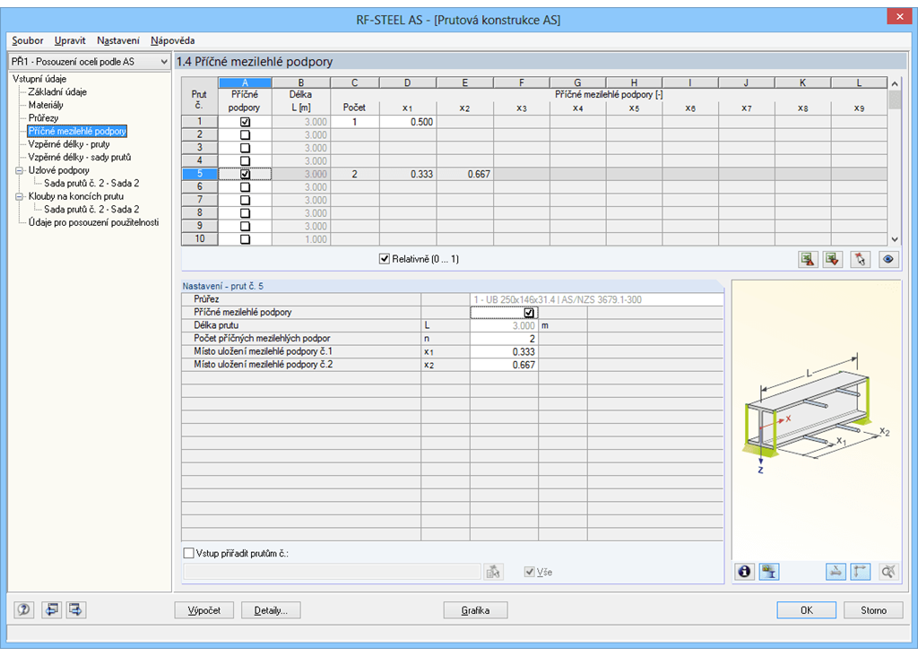918x656 pixels.
Task: Uncheck lateral supports for member 5 in the table
Action: tap(246, 175)
